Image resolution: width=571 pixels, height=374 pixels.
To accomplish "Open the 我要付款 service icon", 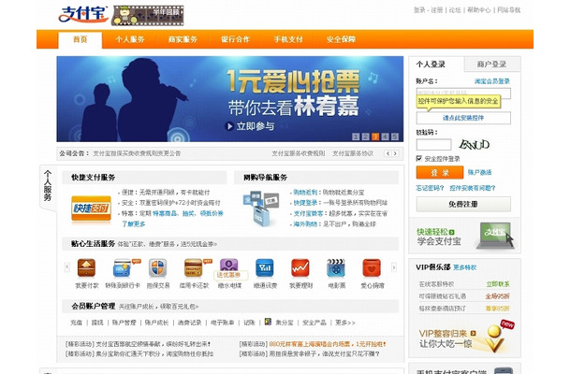I will click(86, 268).
